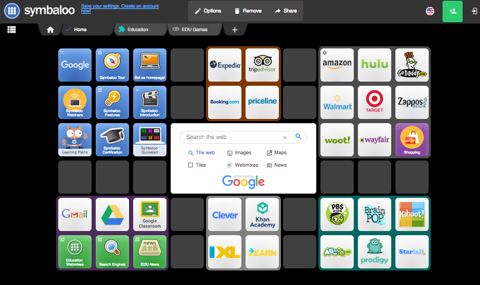The image size is (480, 285).
Task: Open the Symbaloo Webinars tile
Action: pos(75,102)
